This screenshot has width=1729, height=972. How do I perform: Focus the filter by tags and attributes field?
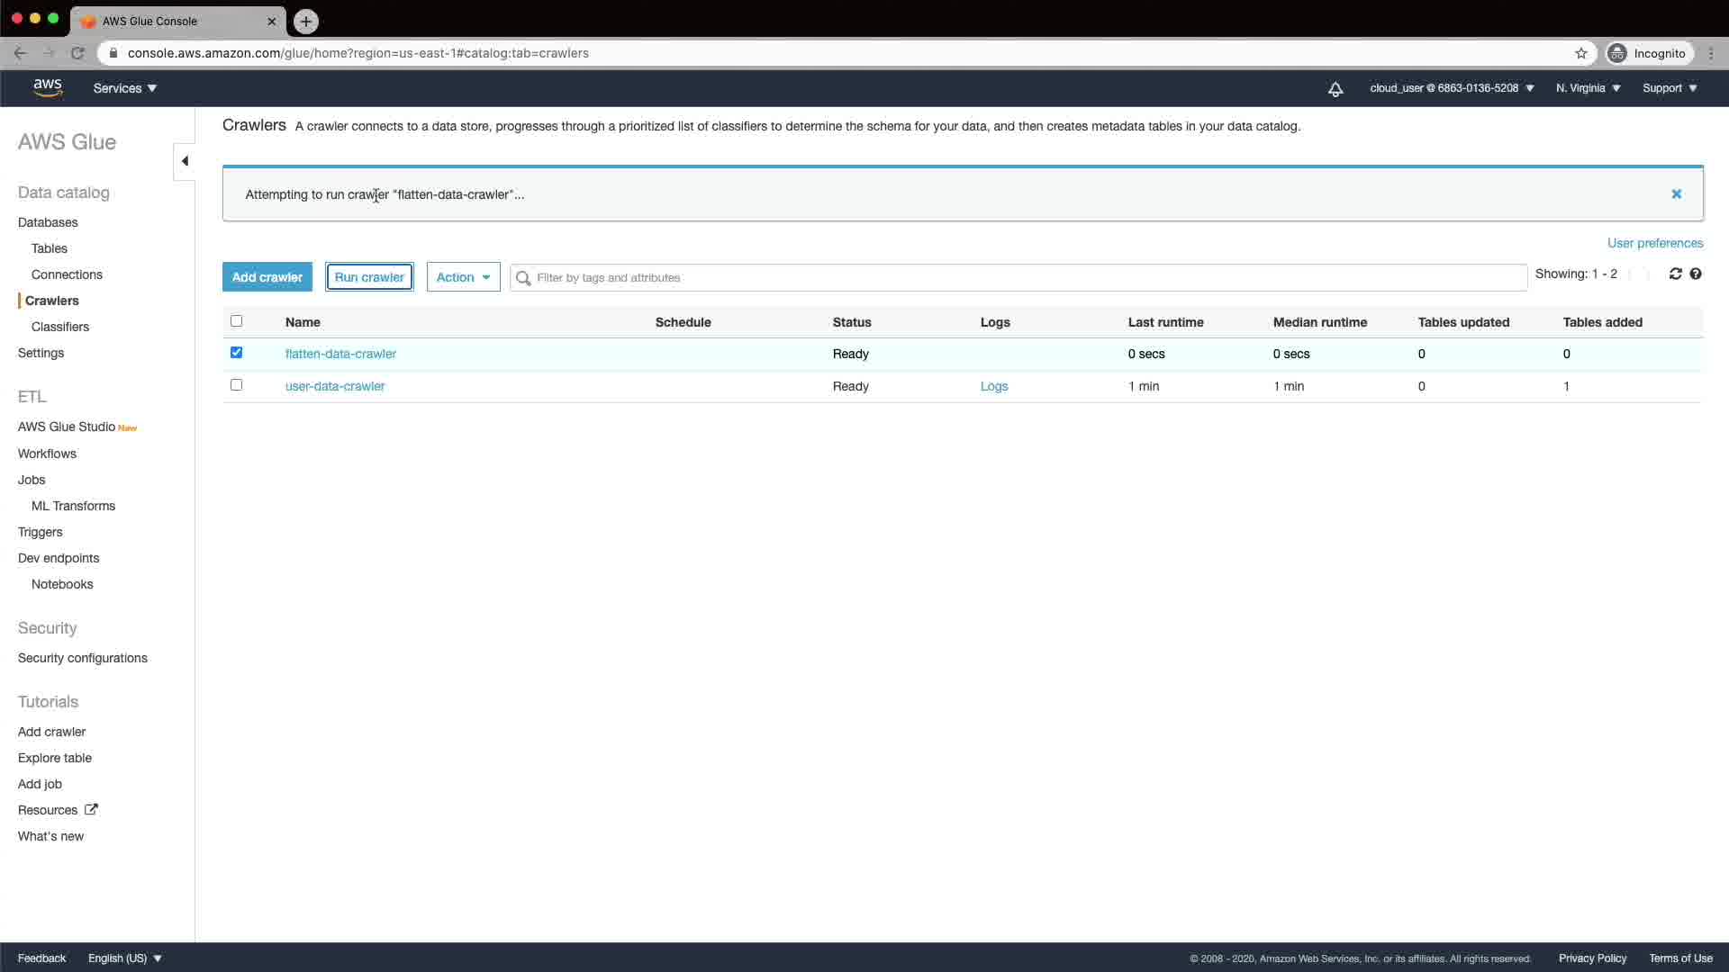(1018, 277)
